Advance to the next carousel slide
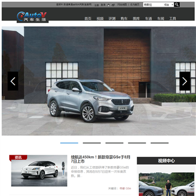The height and width of the screenshot is (196, 196). (185, 81)
